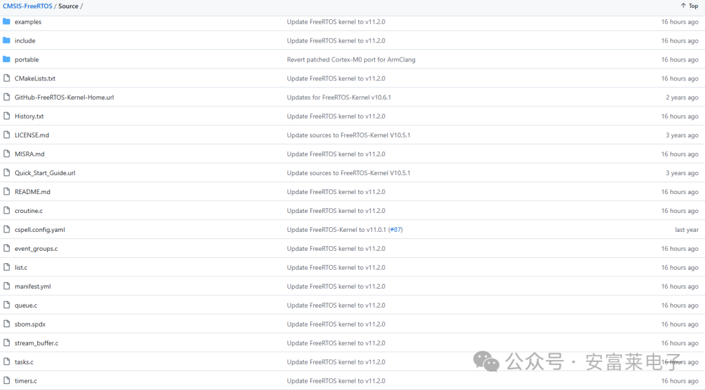Open cspell.config.yaml file
705x390 pixels.
[x=40, y=229]
